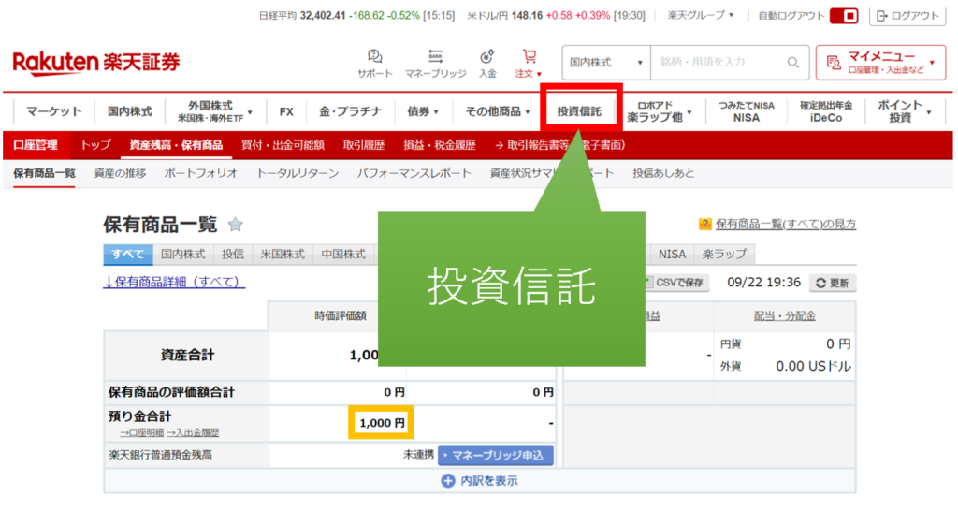Open the 金・プラチナ menu item
The width and height of the screenshot is (958, 526).
click(350, 111)
